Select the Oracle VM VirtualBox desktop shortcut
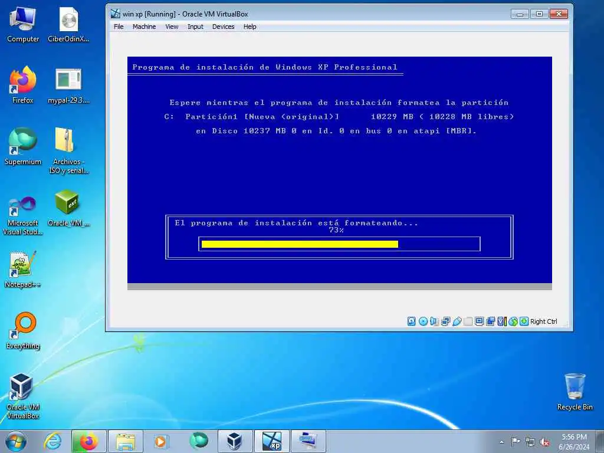This screenshot has width=604, height=453. coord(23,396)
